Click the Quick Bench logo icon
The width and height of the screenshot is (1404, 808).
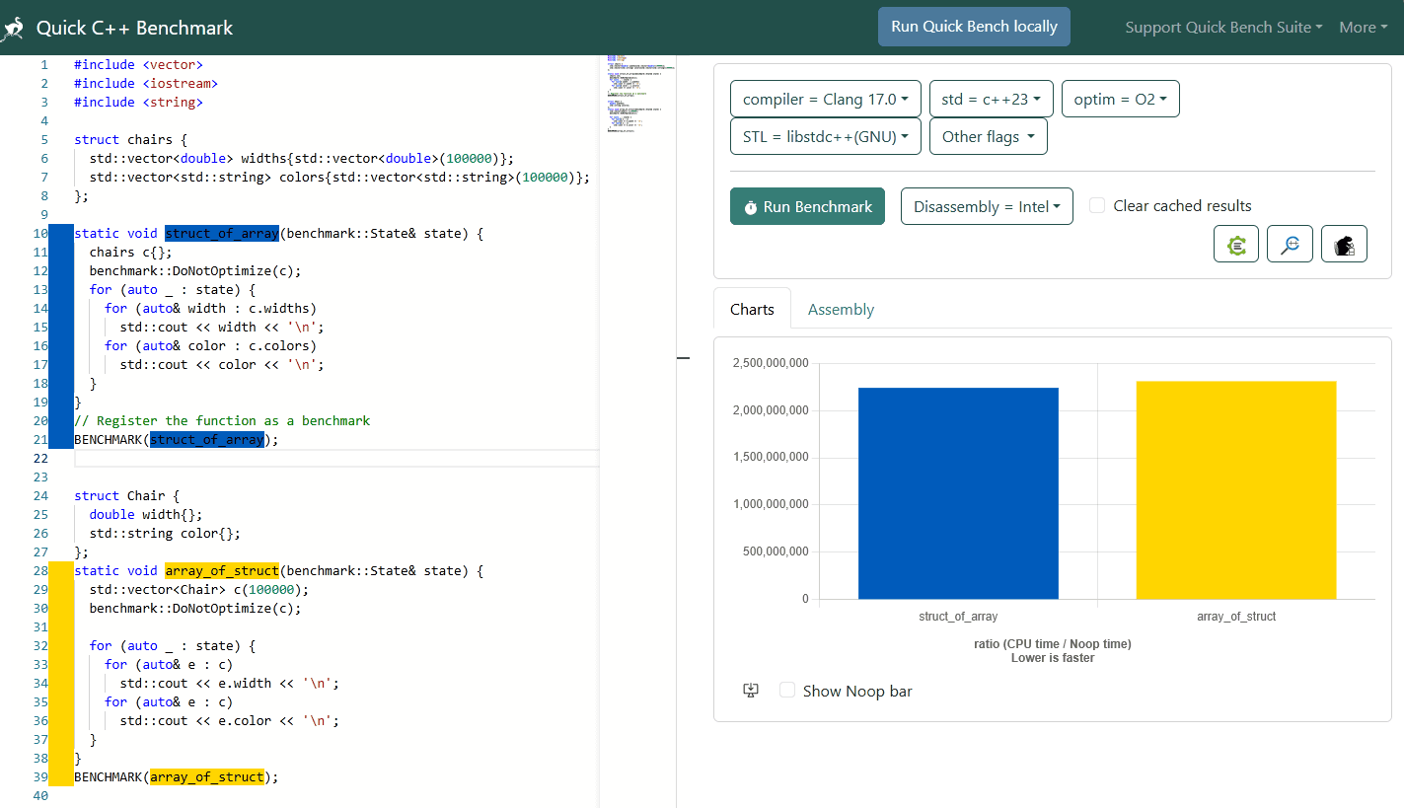14,28
